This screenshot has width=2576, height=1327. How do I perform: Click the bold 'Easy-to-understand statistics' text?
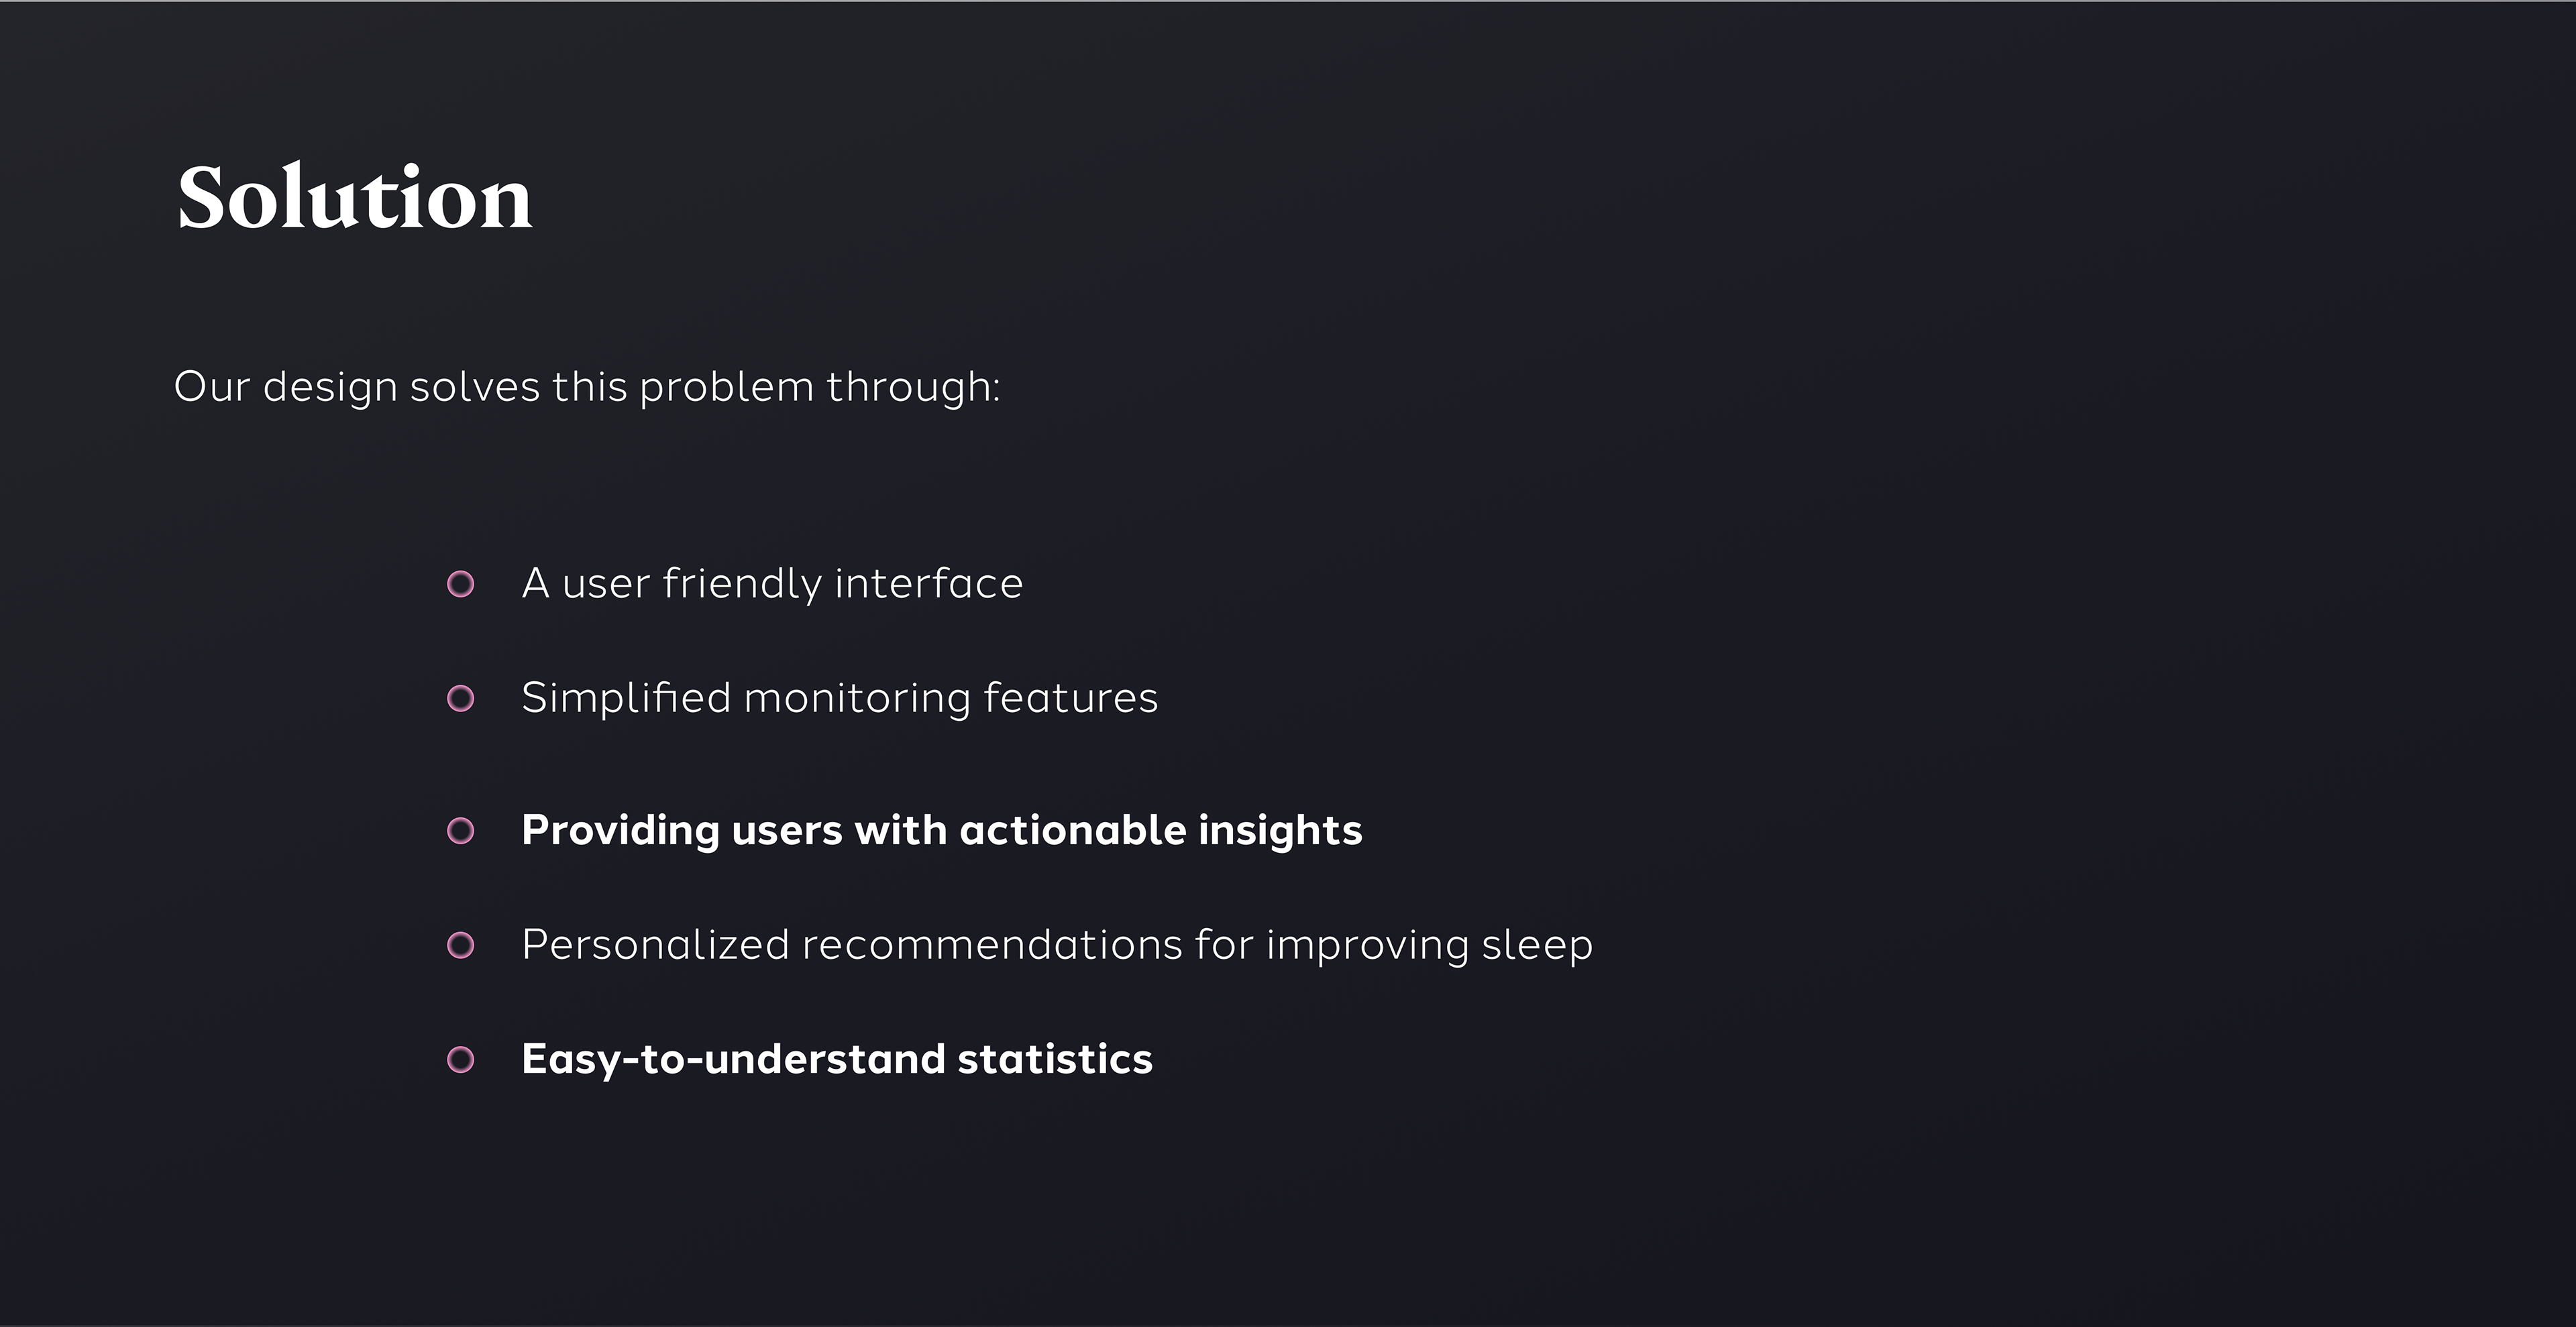coord(837,1059)
